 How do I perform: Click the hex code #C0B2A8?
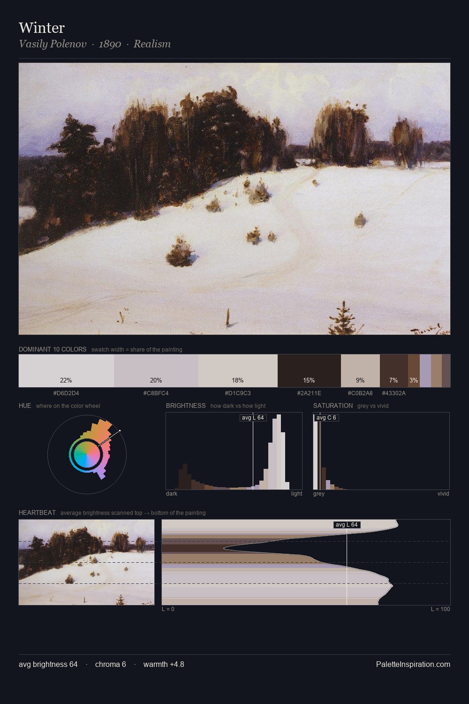[x=360, y=393]
